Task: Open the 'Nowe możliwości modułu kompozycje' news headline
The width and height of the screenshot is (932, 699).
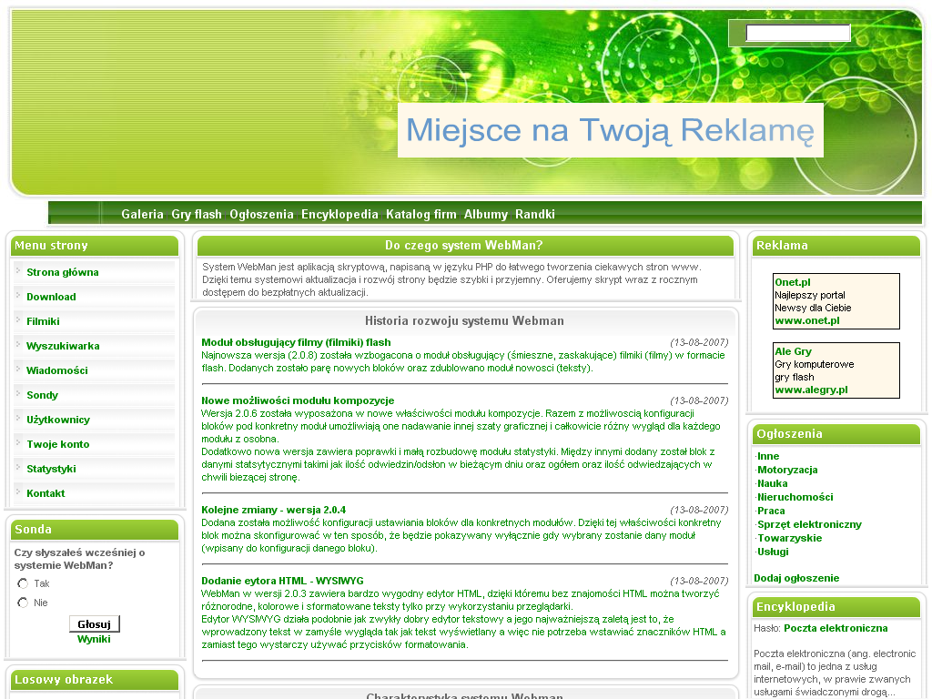Action: 298,400
